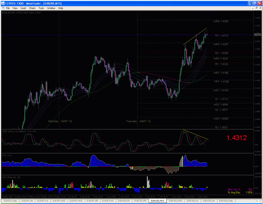
Task: Click the blue chart shift marker triangle
Action: (208, 12)
